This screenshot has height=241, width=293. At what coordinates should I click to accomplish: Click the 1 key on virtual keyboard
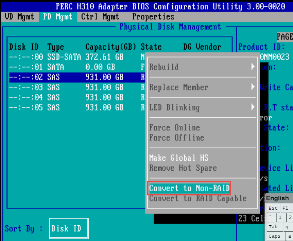(x=280, y=217)
